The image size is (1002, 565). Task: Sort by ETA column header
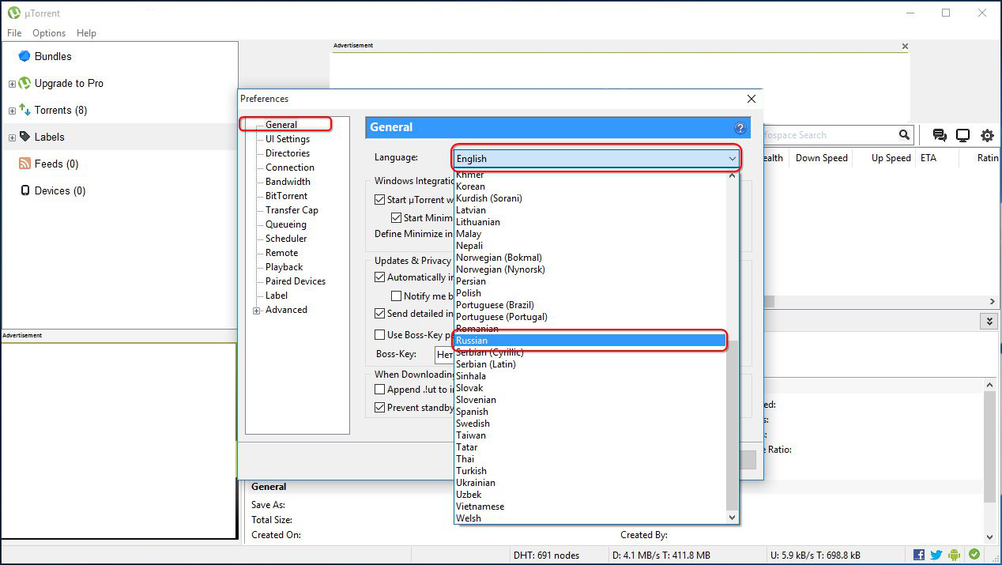pos(936,158)
